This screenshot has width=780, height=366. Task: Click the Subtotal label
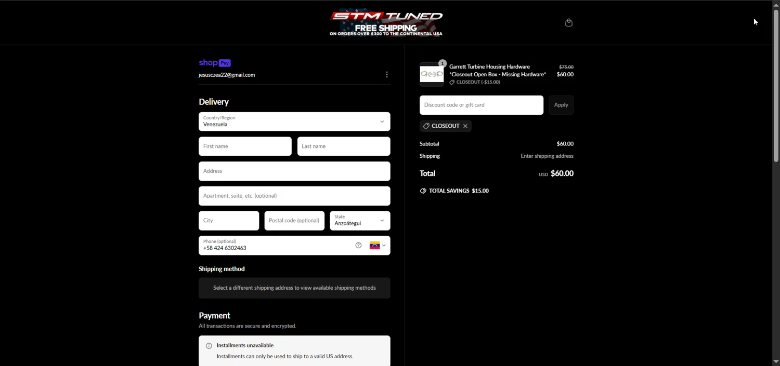430,144
